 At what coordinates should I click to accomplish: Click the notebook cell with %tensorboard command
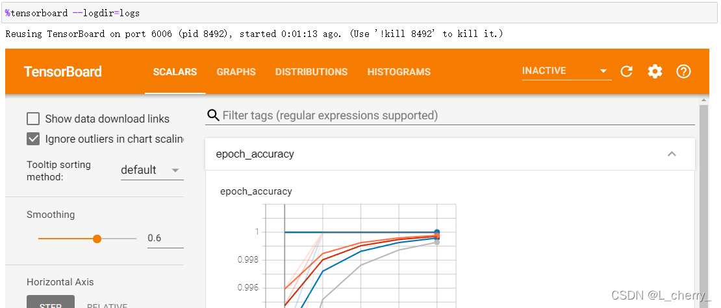pos(359,13)
